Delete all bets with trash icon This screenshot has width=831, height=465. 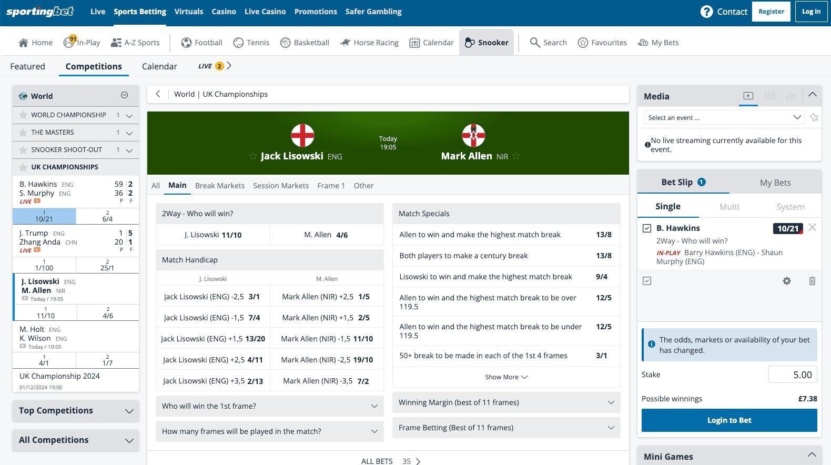(x=812, y=281)
